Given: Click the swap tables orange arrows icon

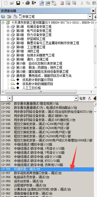Looking at the screenshot, I should 54,3.
